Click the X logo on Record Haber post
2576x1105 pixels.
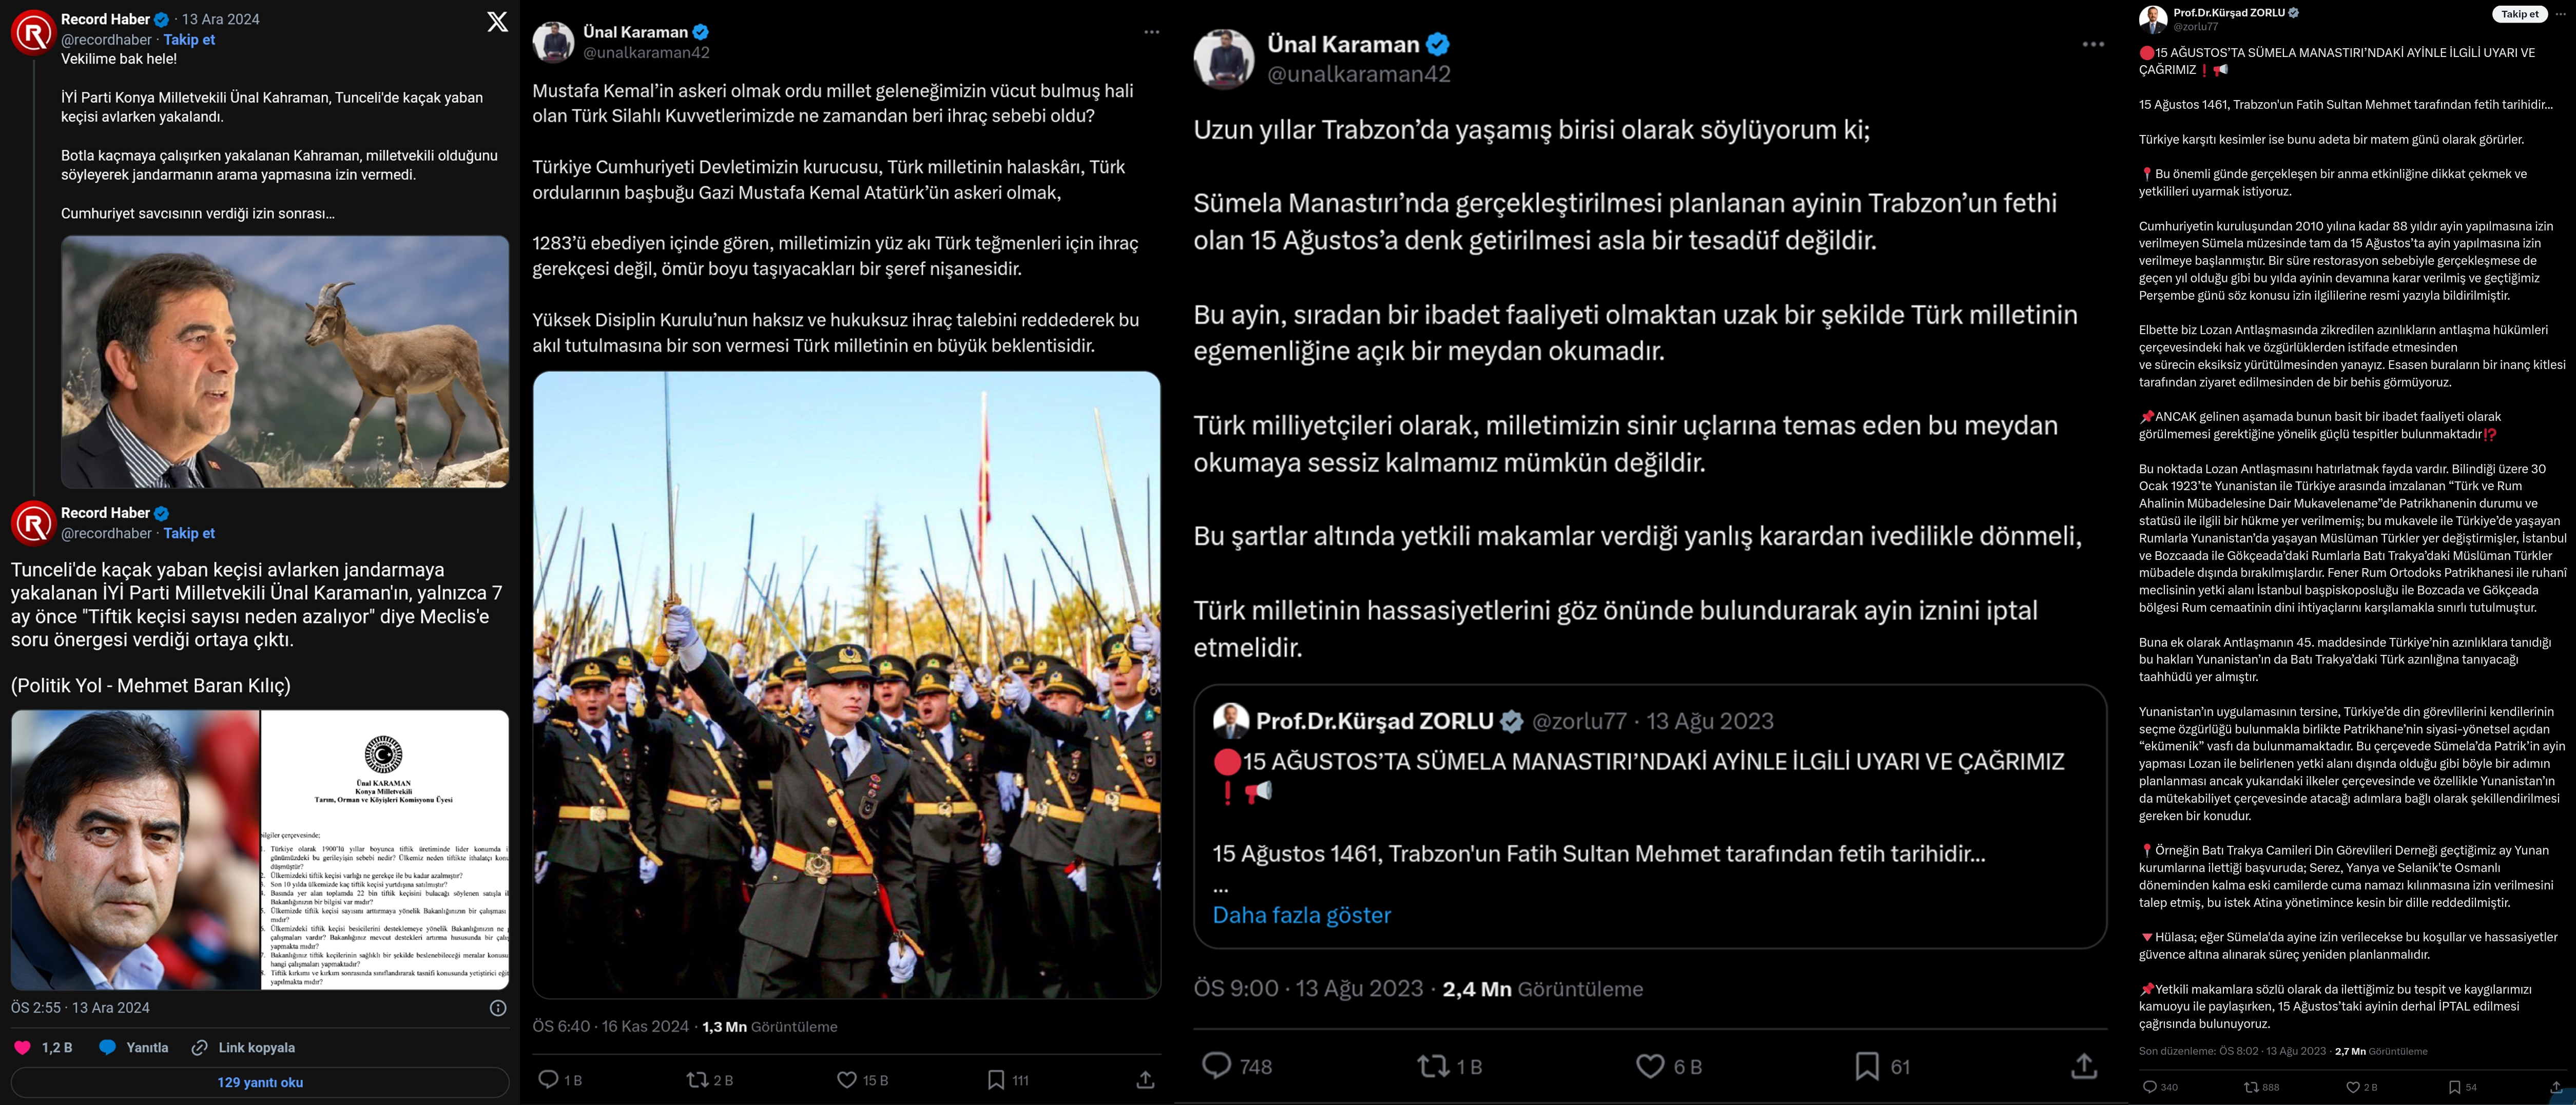pyautogui.click(x=497, y=22)
